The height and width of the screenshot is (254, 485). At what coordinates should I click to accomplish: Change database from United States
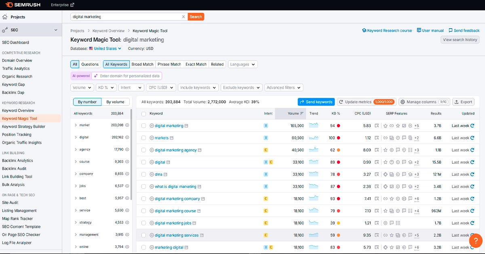tap(105, 49)
